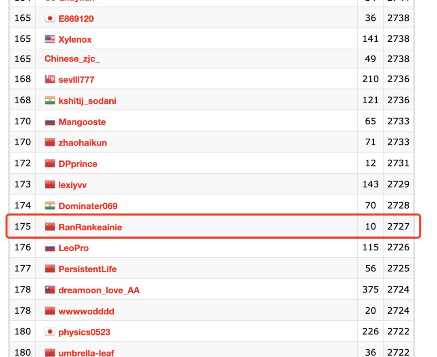Click the Russia flag next to Mangooste
This screenshot has width=437, height=357.
pos(50,122)
